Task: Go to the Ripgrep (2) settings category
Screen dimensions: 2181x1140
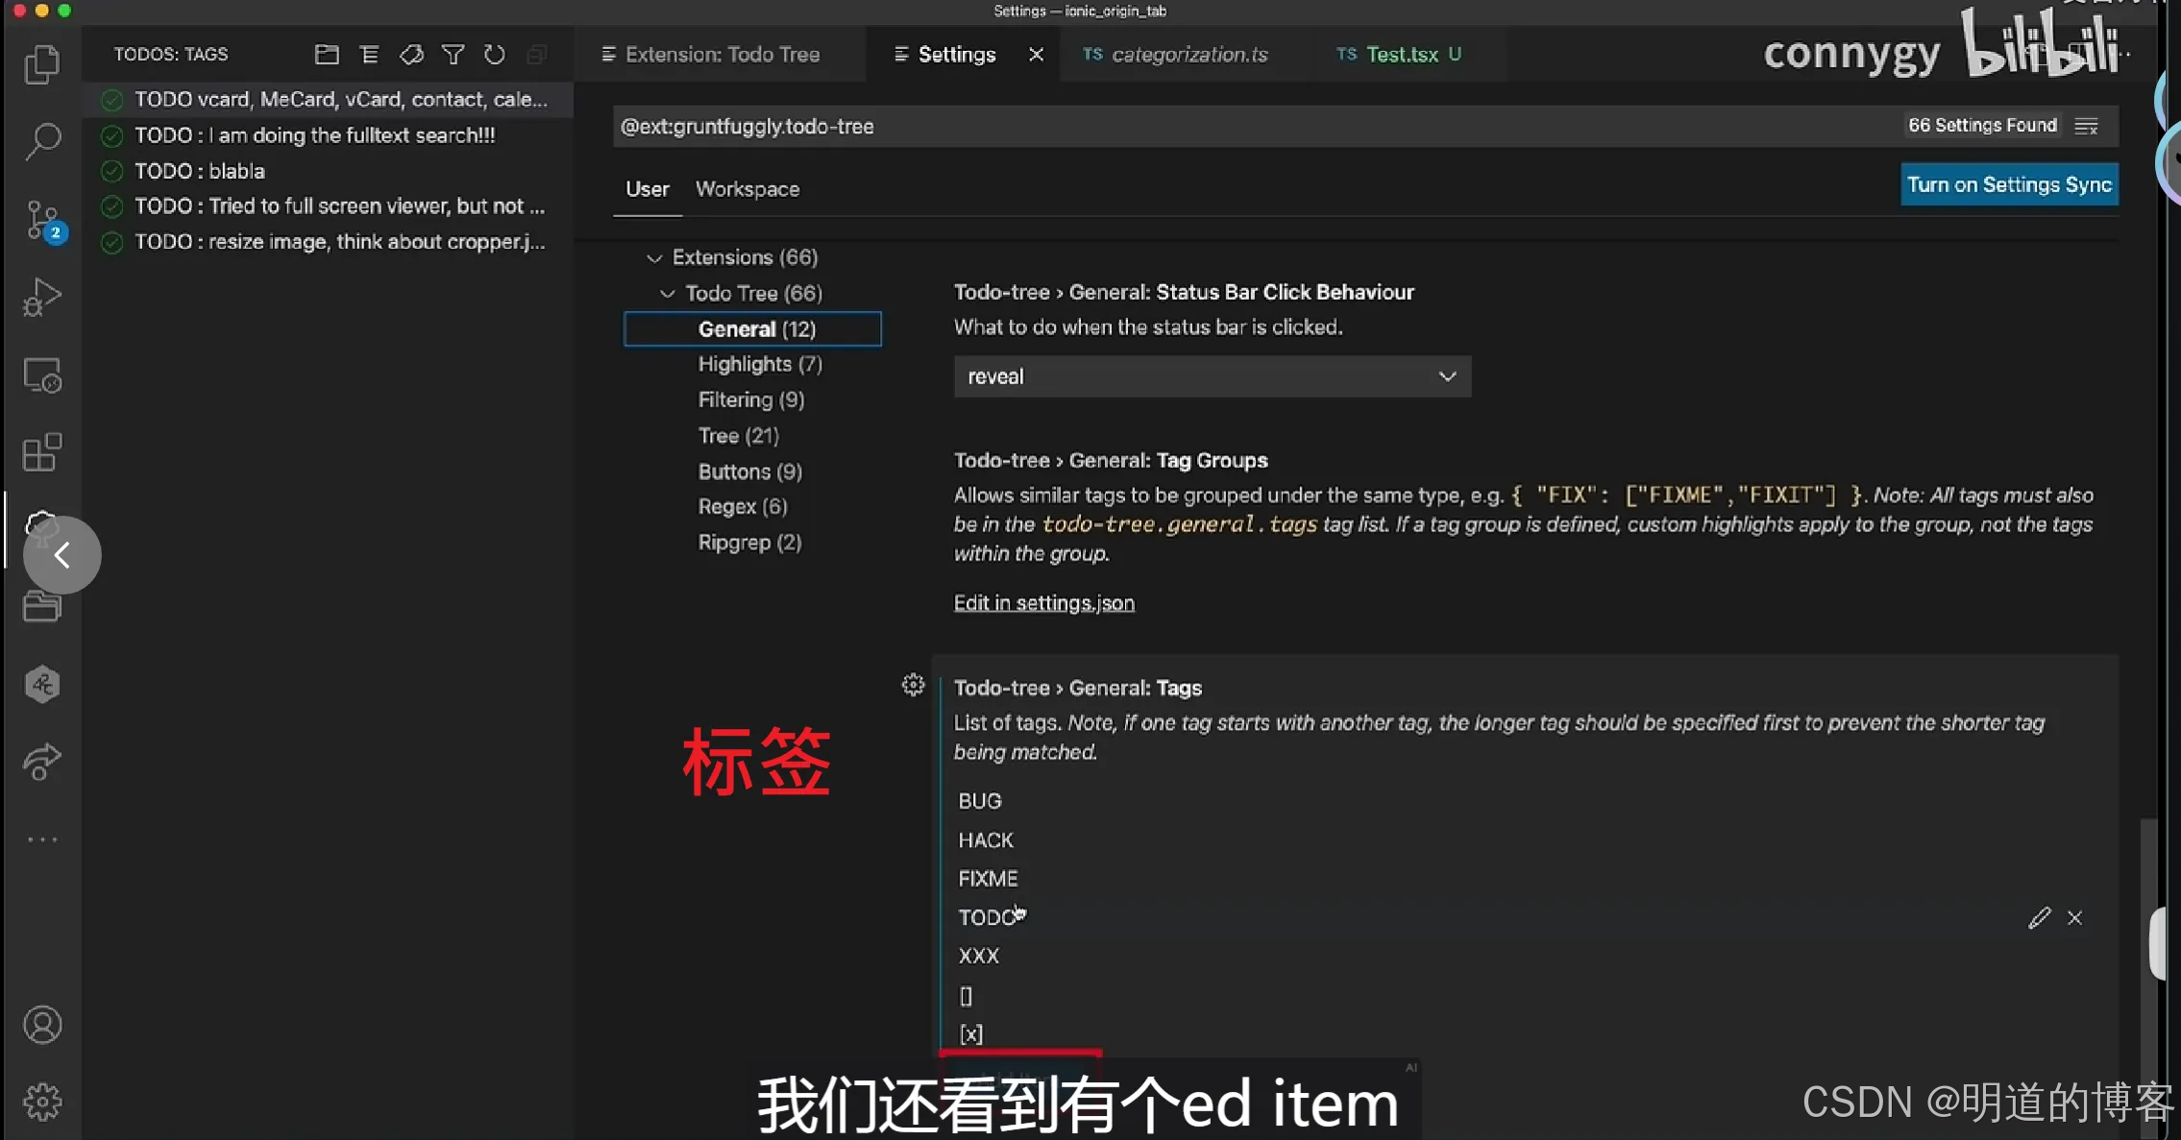Action: click(x=749, y=543)
